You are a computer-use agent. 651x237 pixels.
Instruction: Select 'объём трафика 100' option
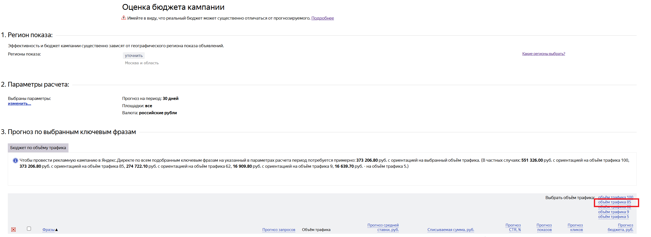[615, 197]
